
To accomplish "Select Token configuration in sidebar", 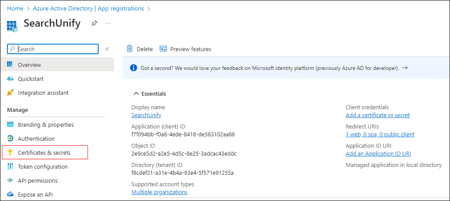I will click(x=43, y=166).
